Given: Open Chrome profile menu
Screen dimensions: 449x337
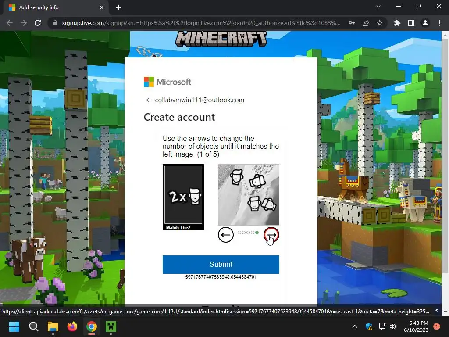Looking at the screenshot, I should click(425, 23).
